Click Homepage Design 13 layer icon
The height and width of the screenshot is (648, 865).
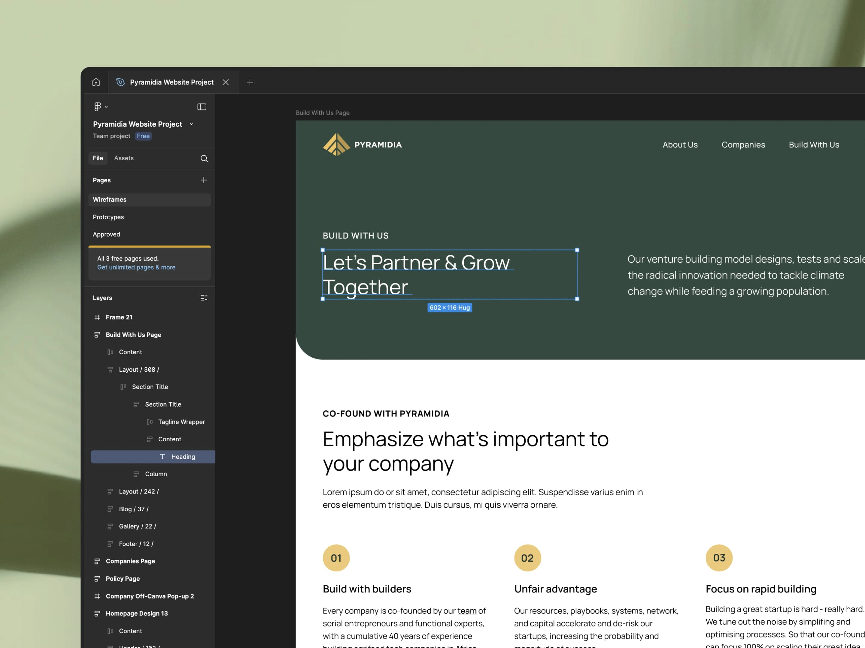(97, 613)
